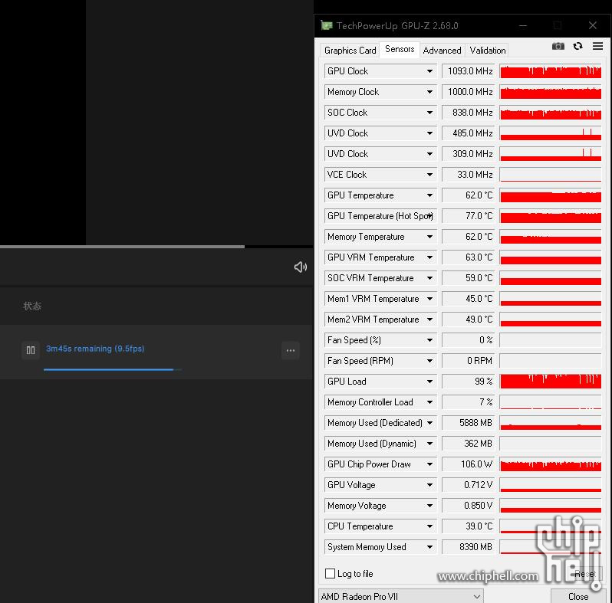Expand the GPU Clock sensor dropdown

[x=429, y=71]
